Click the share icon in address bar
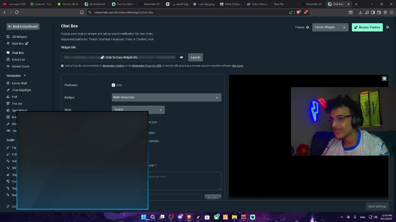This screenshot has width=396, height=222. click(291, 12)
